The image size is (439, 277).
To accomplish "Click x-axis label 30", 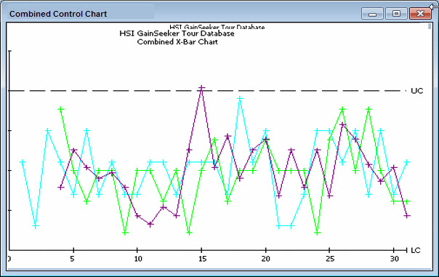I will tap(394, 259).
